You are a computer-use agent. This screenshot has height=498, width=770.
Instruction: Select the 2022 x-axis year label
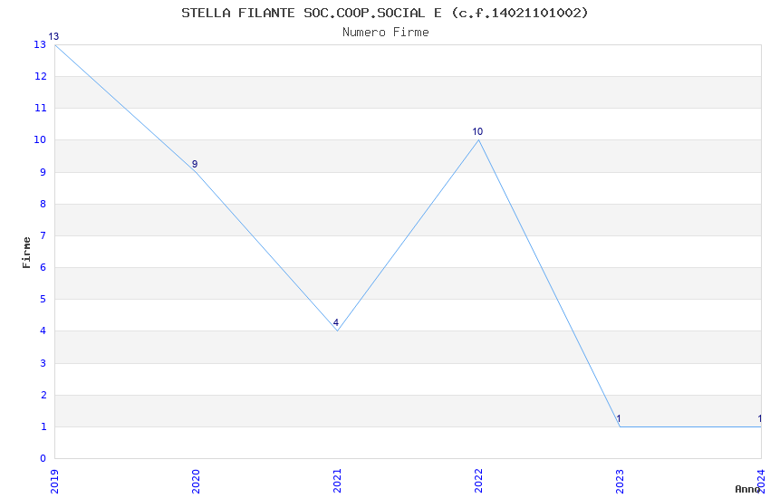[478, 481]
